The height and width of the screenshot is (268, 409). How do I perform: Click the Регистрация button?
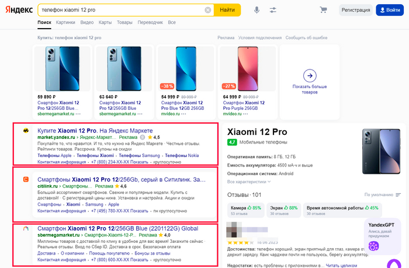point(356,10)
